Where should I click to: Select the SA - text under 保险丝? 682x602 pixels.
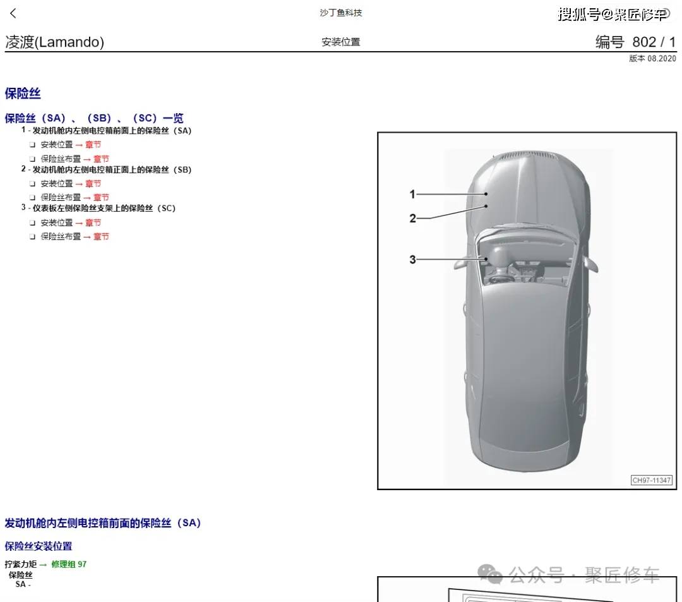pos(23,584)
